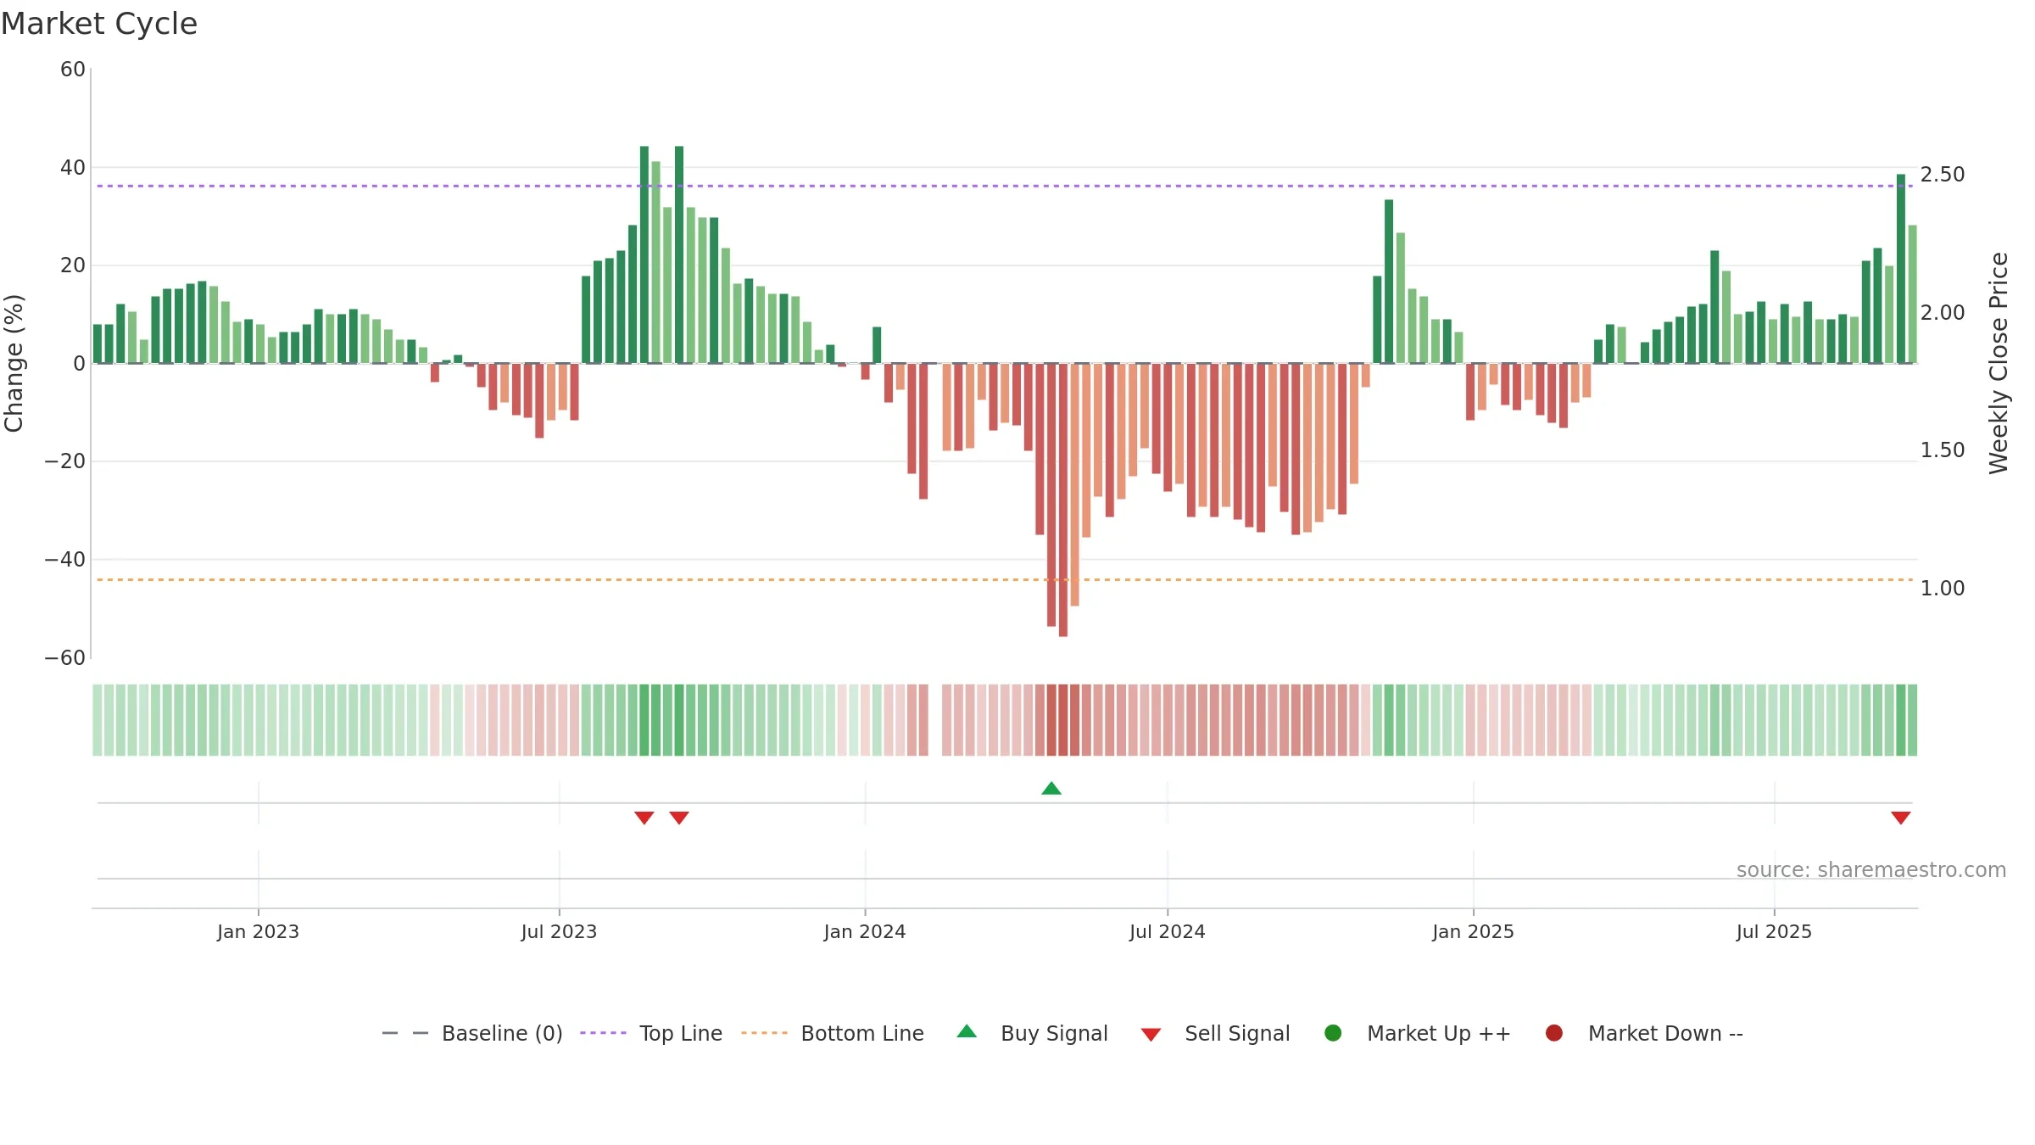Click the red triangle icon in legend

point(1151,1035)
